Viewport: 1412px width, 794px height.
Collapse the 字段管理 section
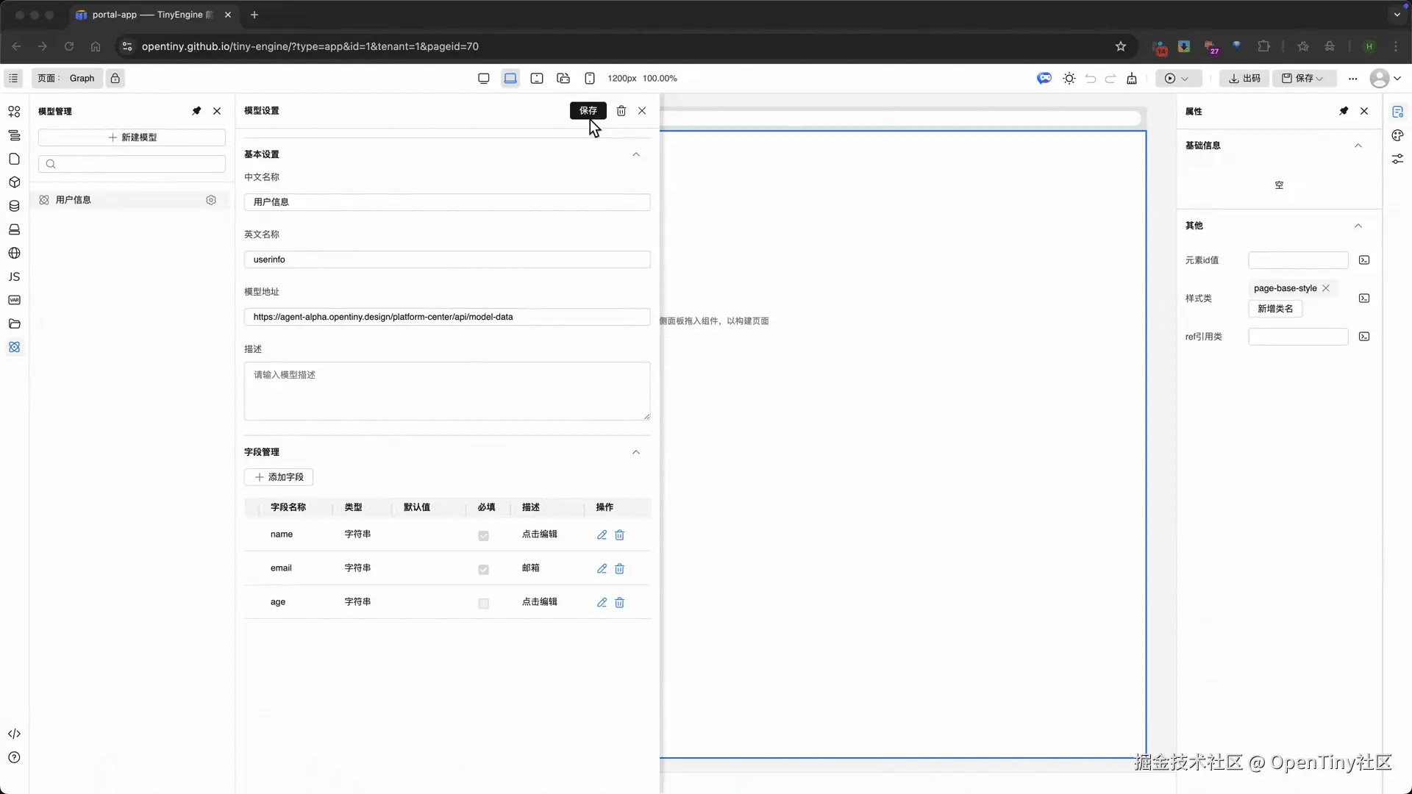pyautogui.click(x=636, y=452)
